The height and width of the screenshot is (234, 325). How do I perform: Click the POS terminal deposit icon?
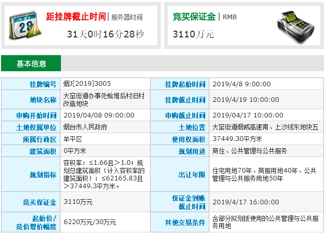click(296, 27)
